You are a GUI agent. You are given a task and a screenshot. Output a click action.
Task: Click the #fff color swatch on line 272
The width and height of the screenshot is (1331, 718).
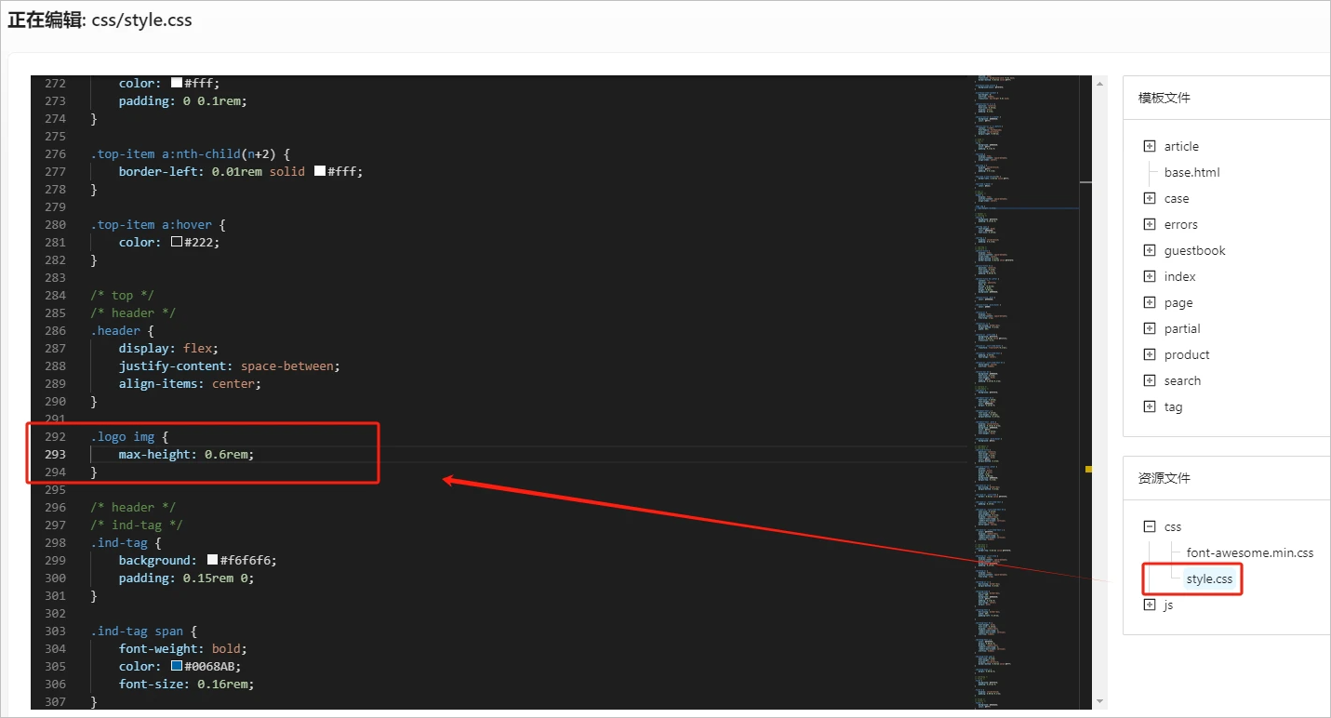point(177,83)
